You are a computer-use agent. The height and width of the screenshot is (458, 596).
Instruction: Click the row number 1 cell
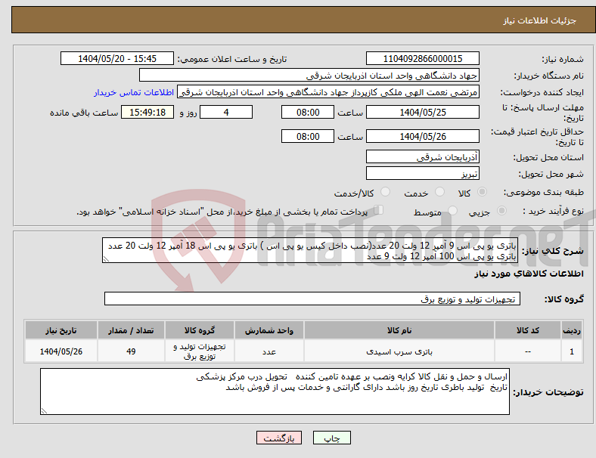tap(572, 351)
